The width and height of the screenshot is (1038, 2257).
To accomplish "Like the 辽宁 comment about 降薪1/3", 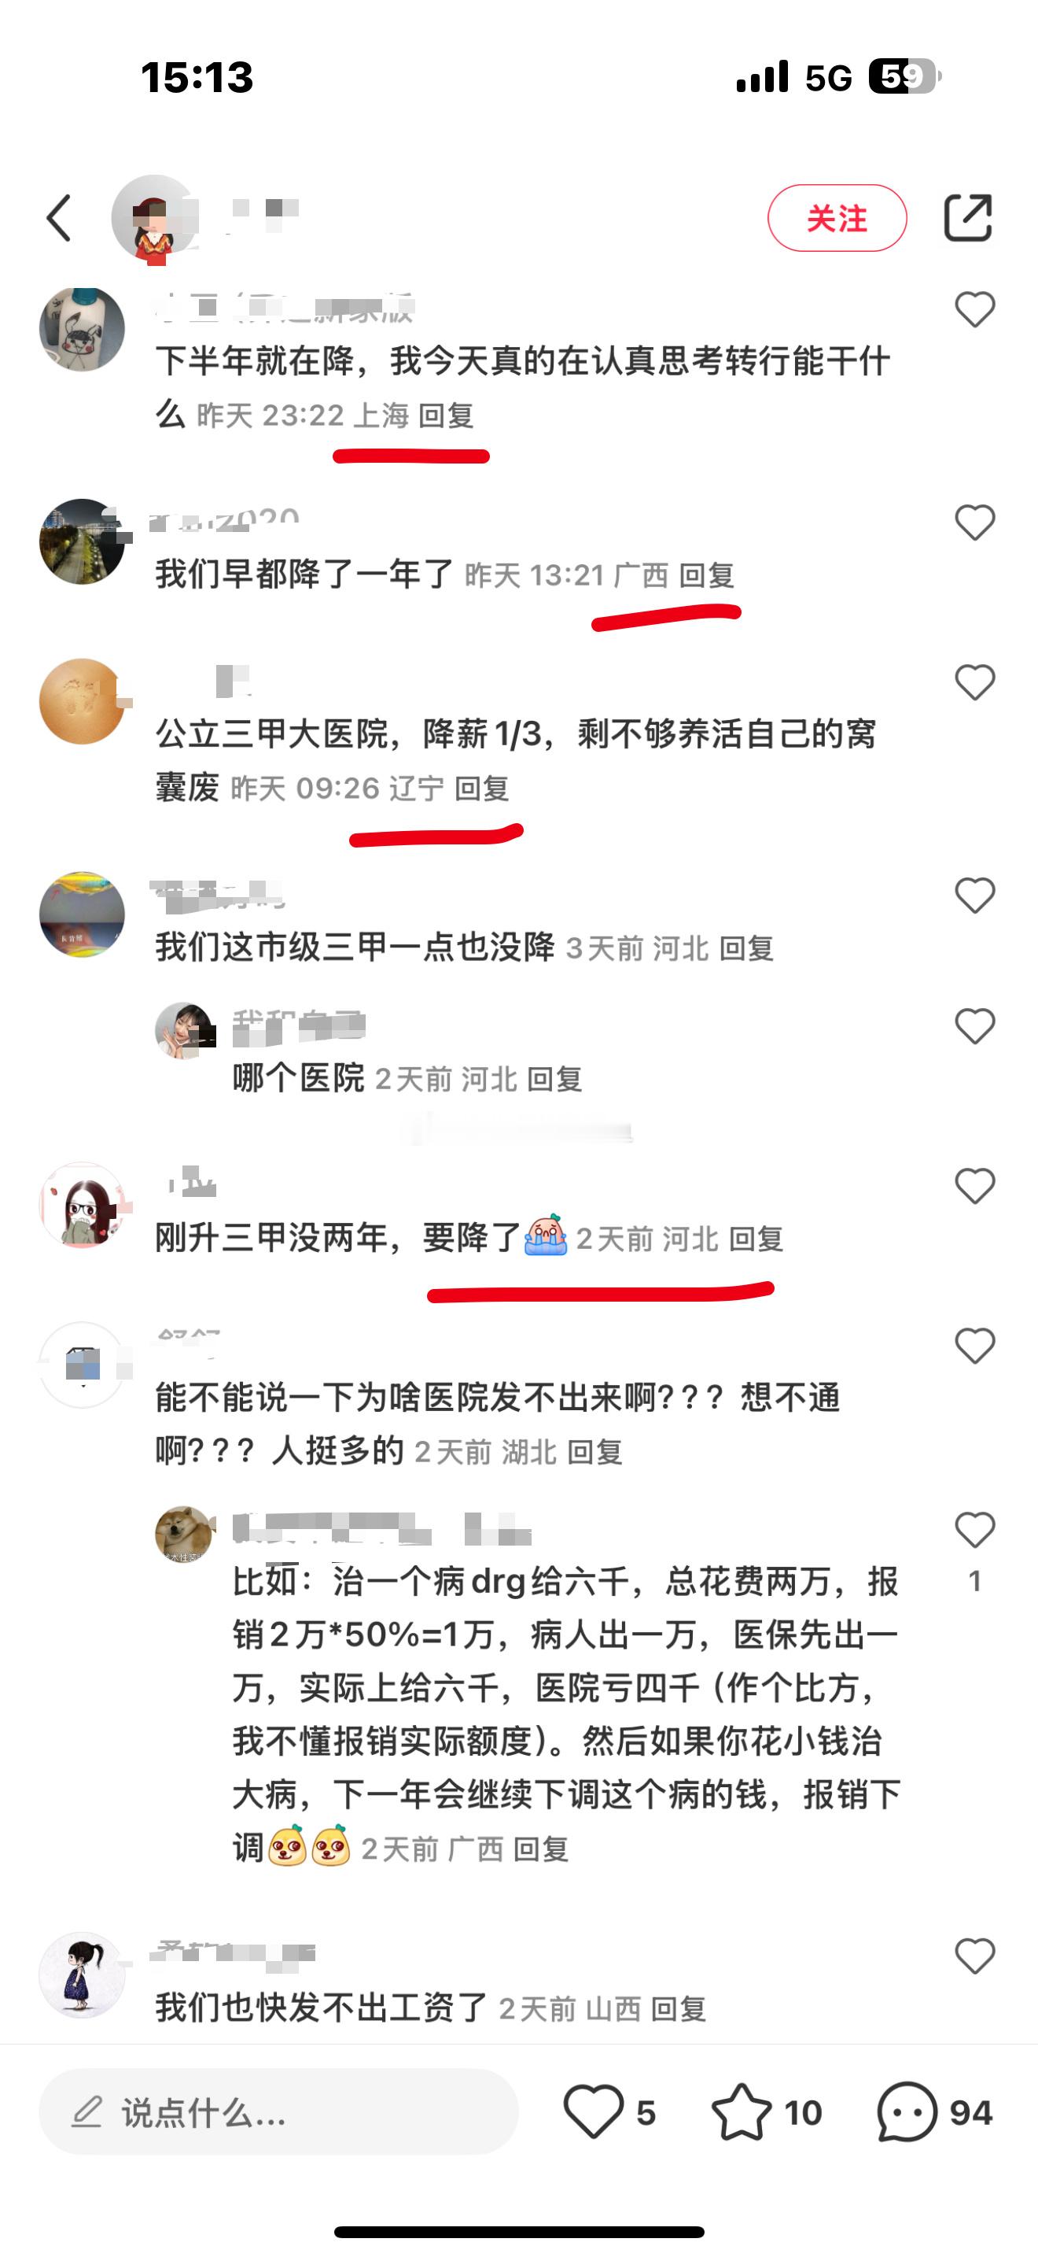I will click(975, 682).
